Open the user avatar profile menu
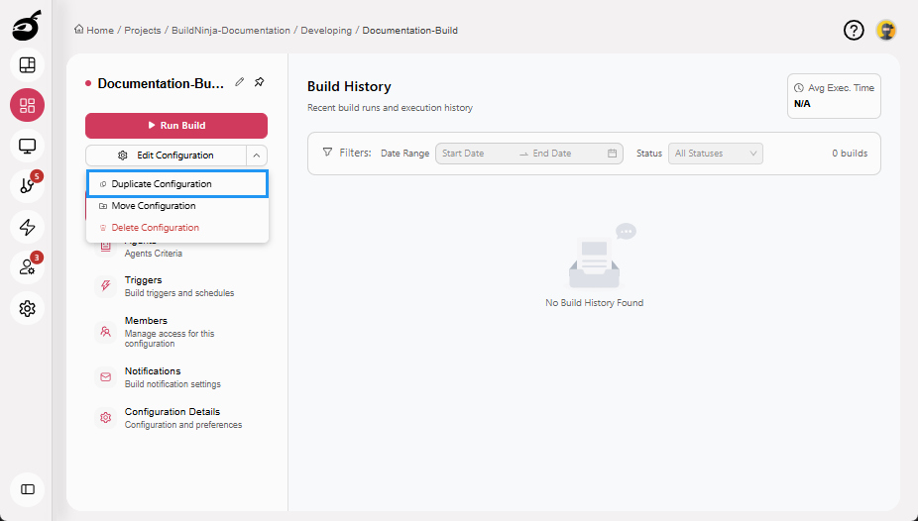The image size is (918, 521). [x=886, y=30]
